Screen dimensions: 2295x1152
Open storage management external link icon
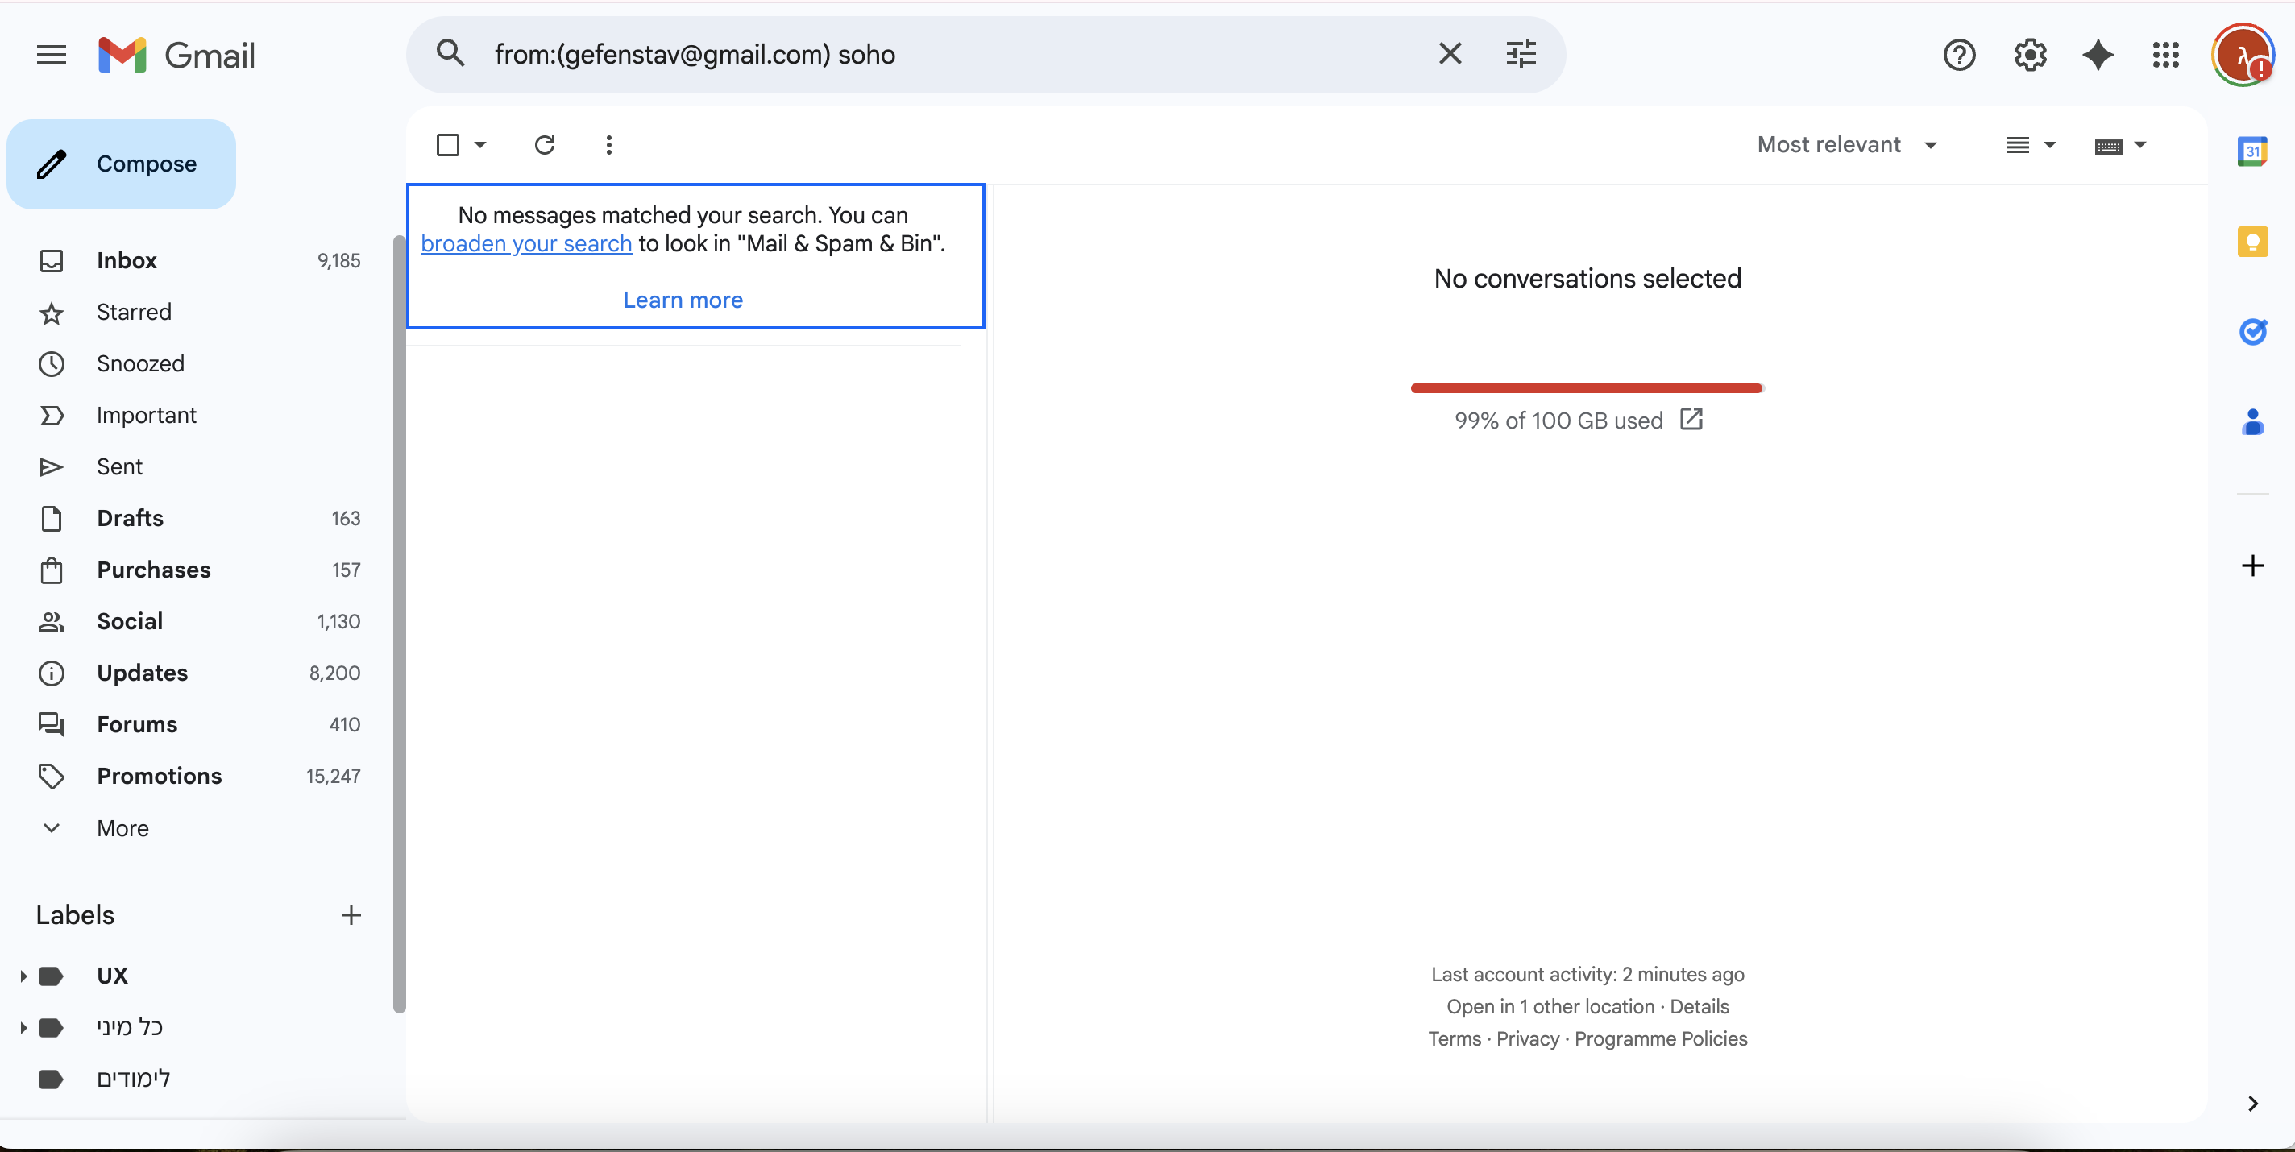1691,419
